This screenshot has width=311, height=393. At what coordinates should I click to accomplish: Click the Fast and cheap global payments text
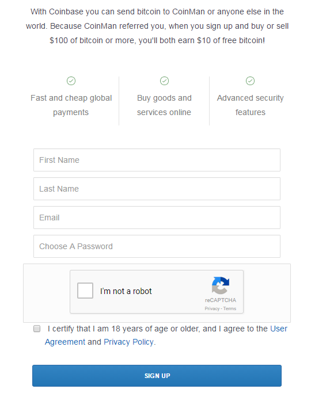point(71,105)
